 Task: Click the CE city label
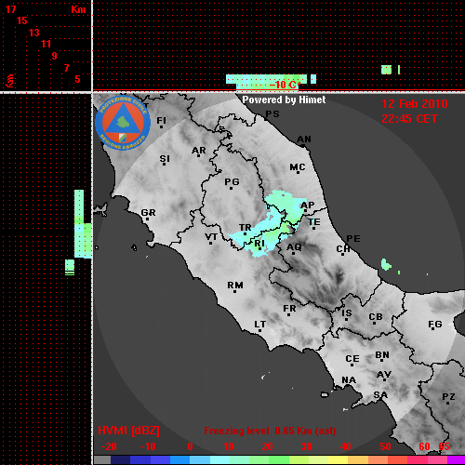pos(352,359)
